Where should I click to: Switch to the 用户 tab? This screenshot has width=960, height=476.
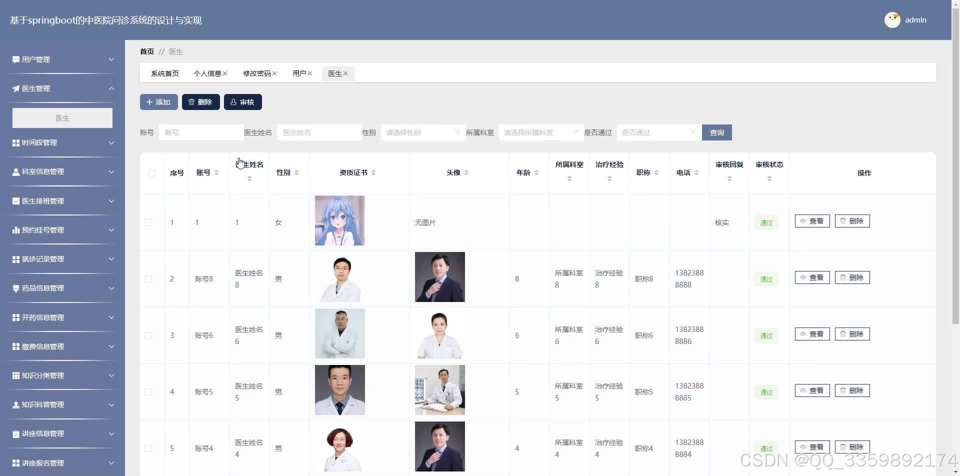298,73
